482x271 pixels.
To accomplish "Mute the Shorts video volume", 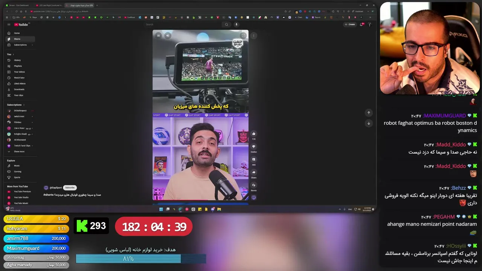I will click(168, 36).
